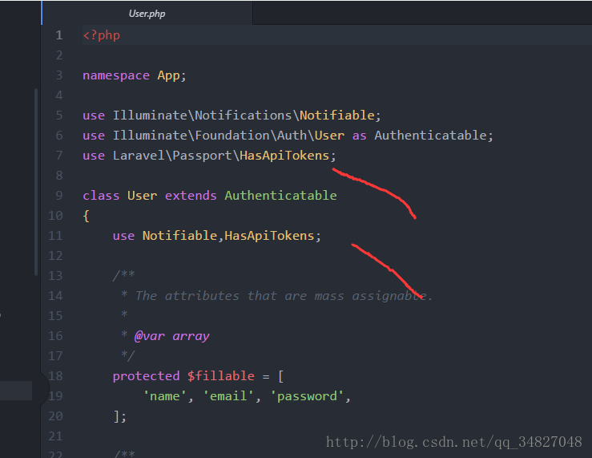Click the namespace keyword on line 3

(x=115, y=75)
